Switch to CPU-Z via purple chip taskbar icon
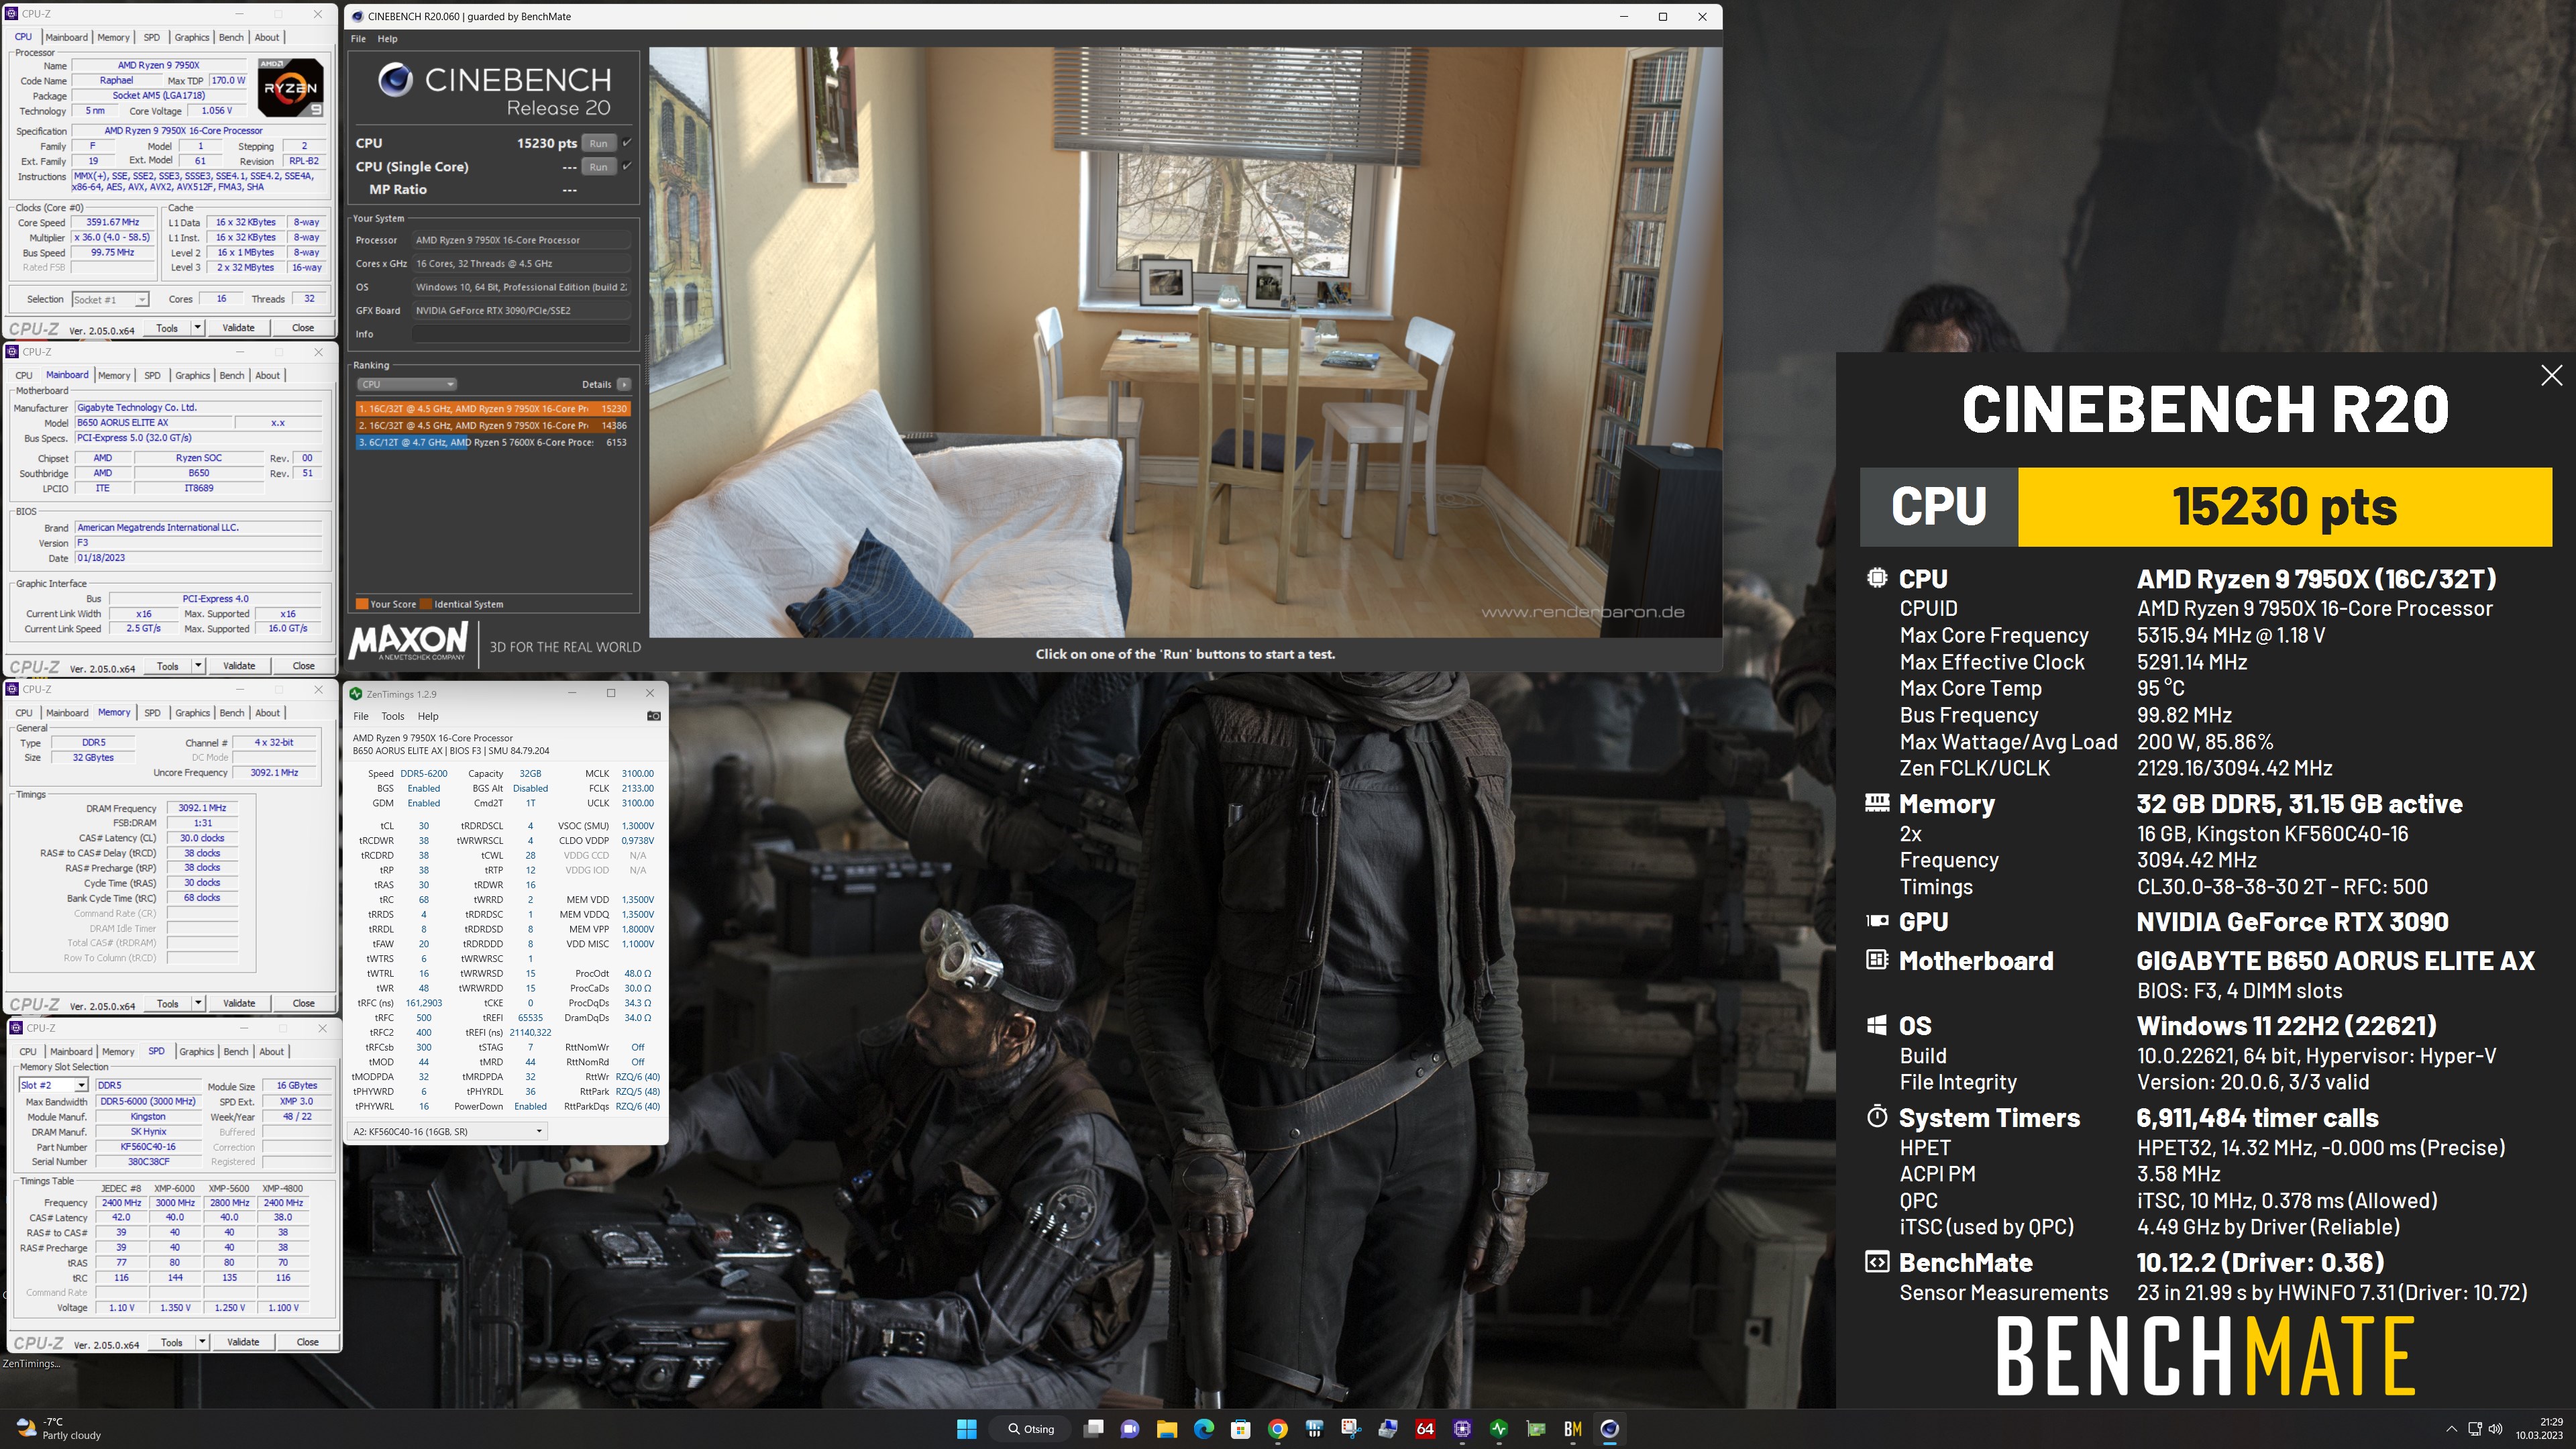This screenshot has width=2576, height=1449. [1462, 1429]
